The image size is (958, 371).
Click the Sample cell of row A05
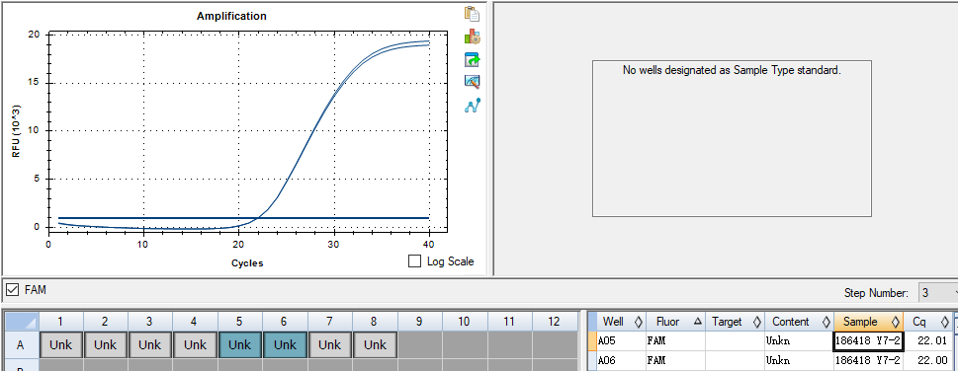tap(868, 340)
